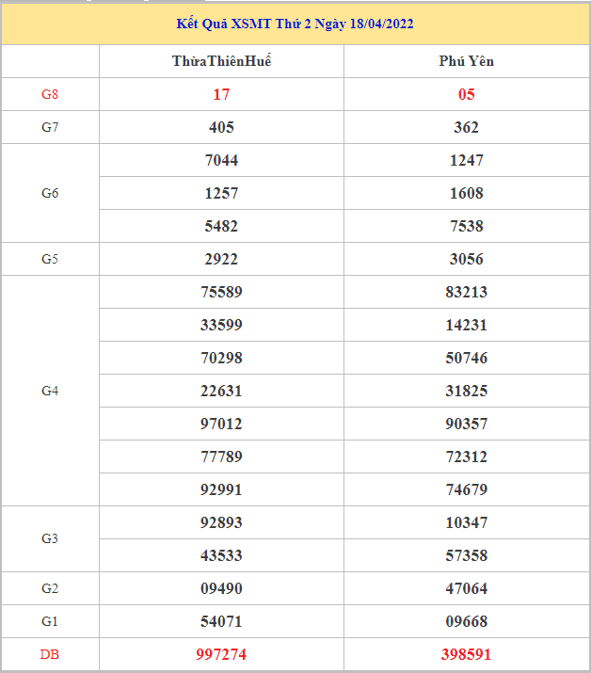
Task: Select the G5 number 2922
Action: point(221,259)
